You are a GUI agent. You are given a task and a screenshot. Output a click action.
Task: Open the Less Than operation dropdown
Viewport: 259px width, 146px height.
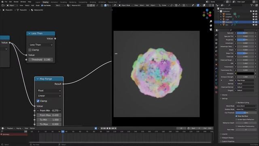pos(41,45)
